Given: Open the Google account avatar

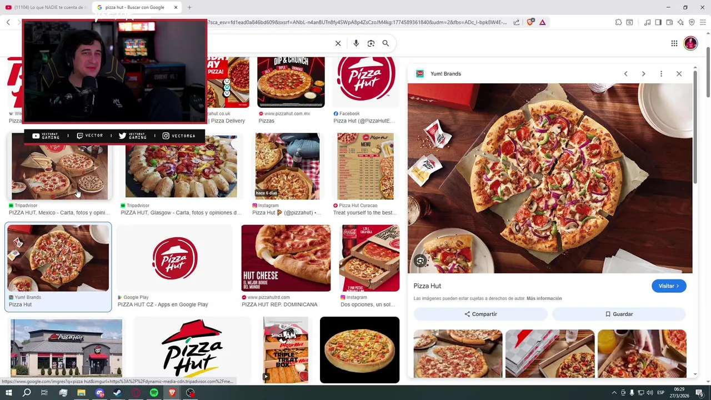Looking at the screenshot, I should 690,43.
